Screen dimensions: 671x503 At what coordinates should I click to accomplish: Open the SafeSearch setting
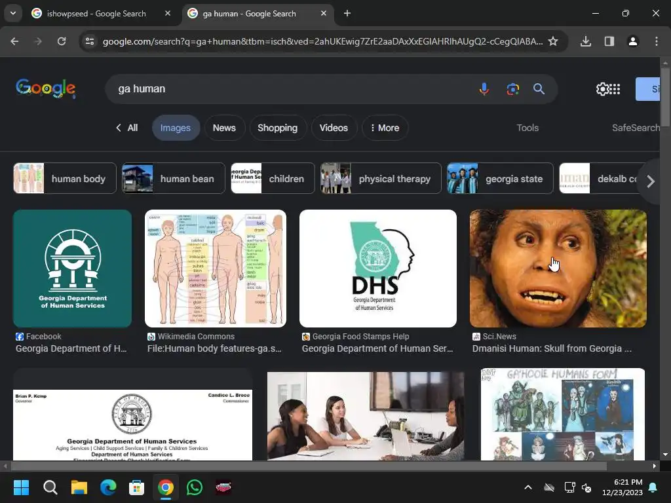click(x=636, y=128)
